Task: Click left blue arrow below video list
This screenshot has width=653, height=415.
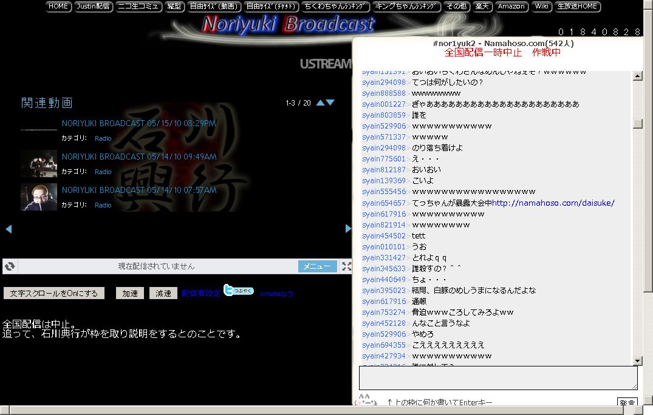Action: [9, 228]
